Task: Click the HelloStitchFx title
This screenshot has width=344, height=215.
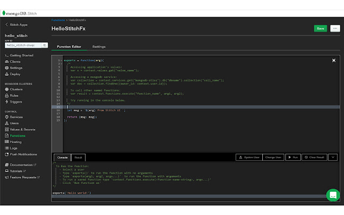Action: tap(68, 28)
